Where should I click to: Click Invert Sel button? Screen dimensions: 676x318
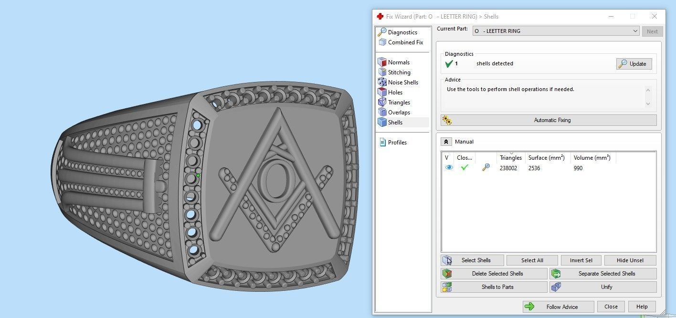click(x=581, y=260)
